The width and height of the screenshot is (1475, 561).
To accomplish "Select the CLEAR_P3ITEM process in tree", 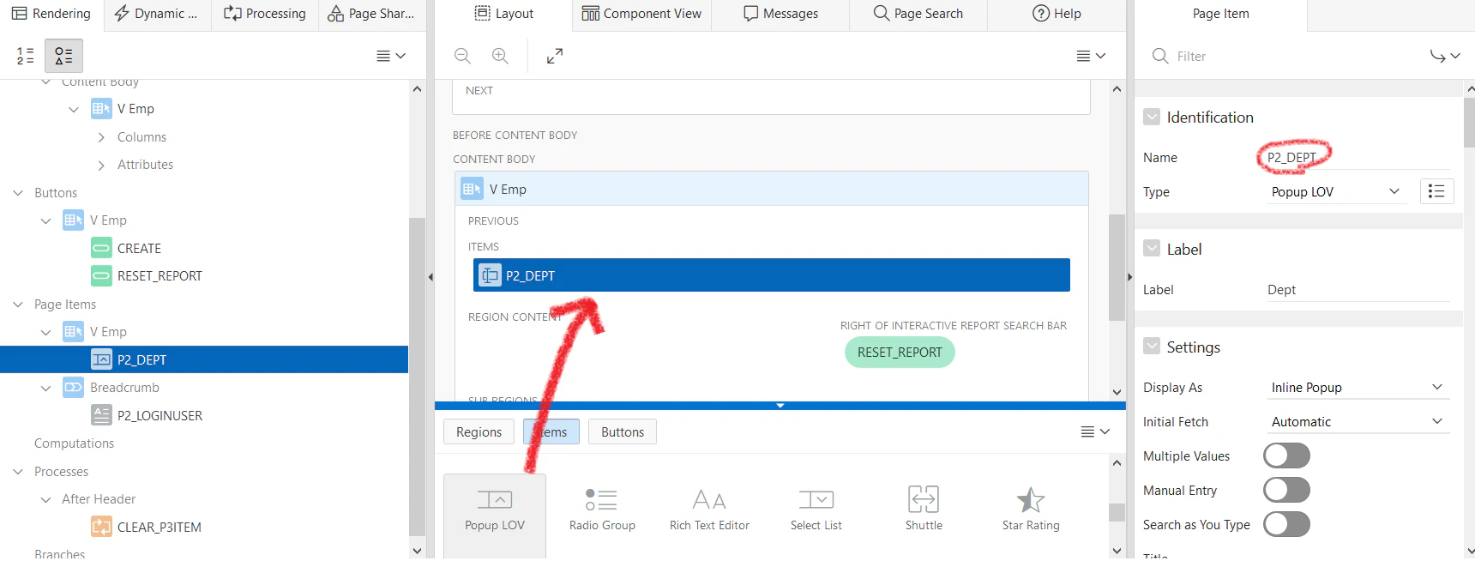I will pos(159,528).
